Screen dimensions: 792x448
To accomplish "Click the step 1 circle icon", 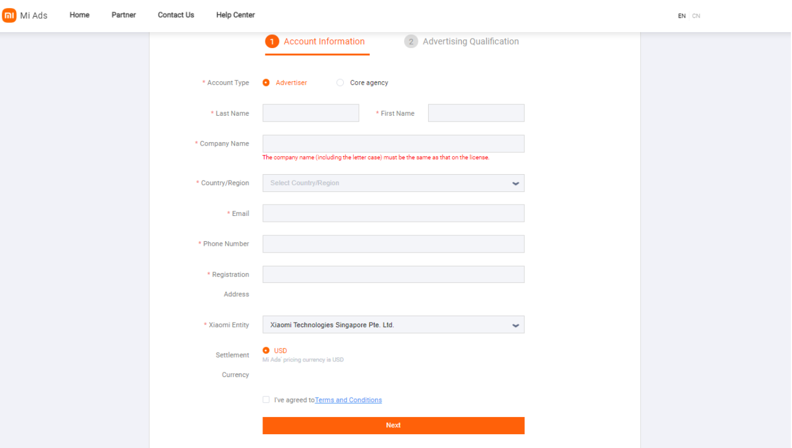I will (x=272, y=41).
